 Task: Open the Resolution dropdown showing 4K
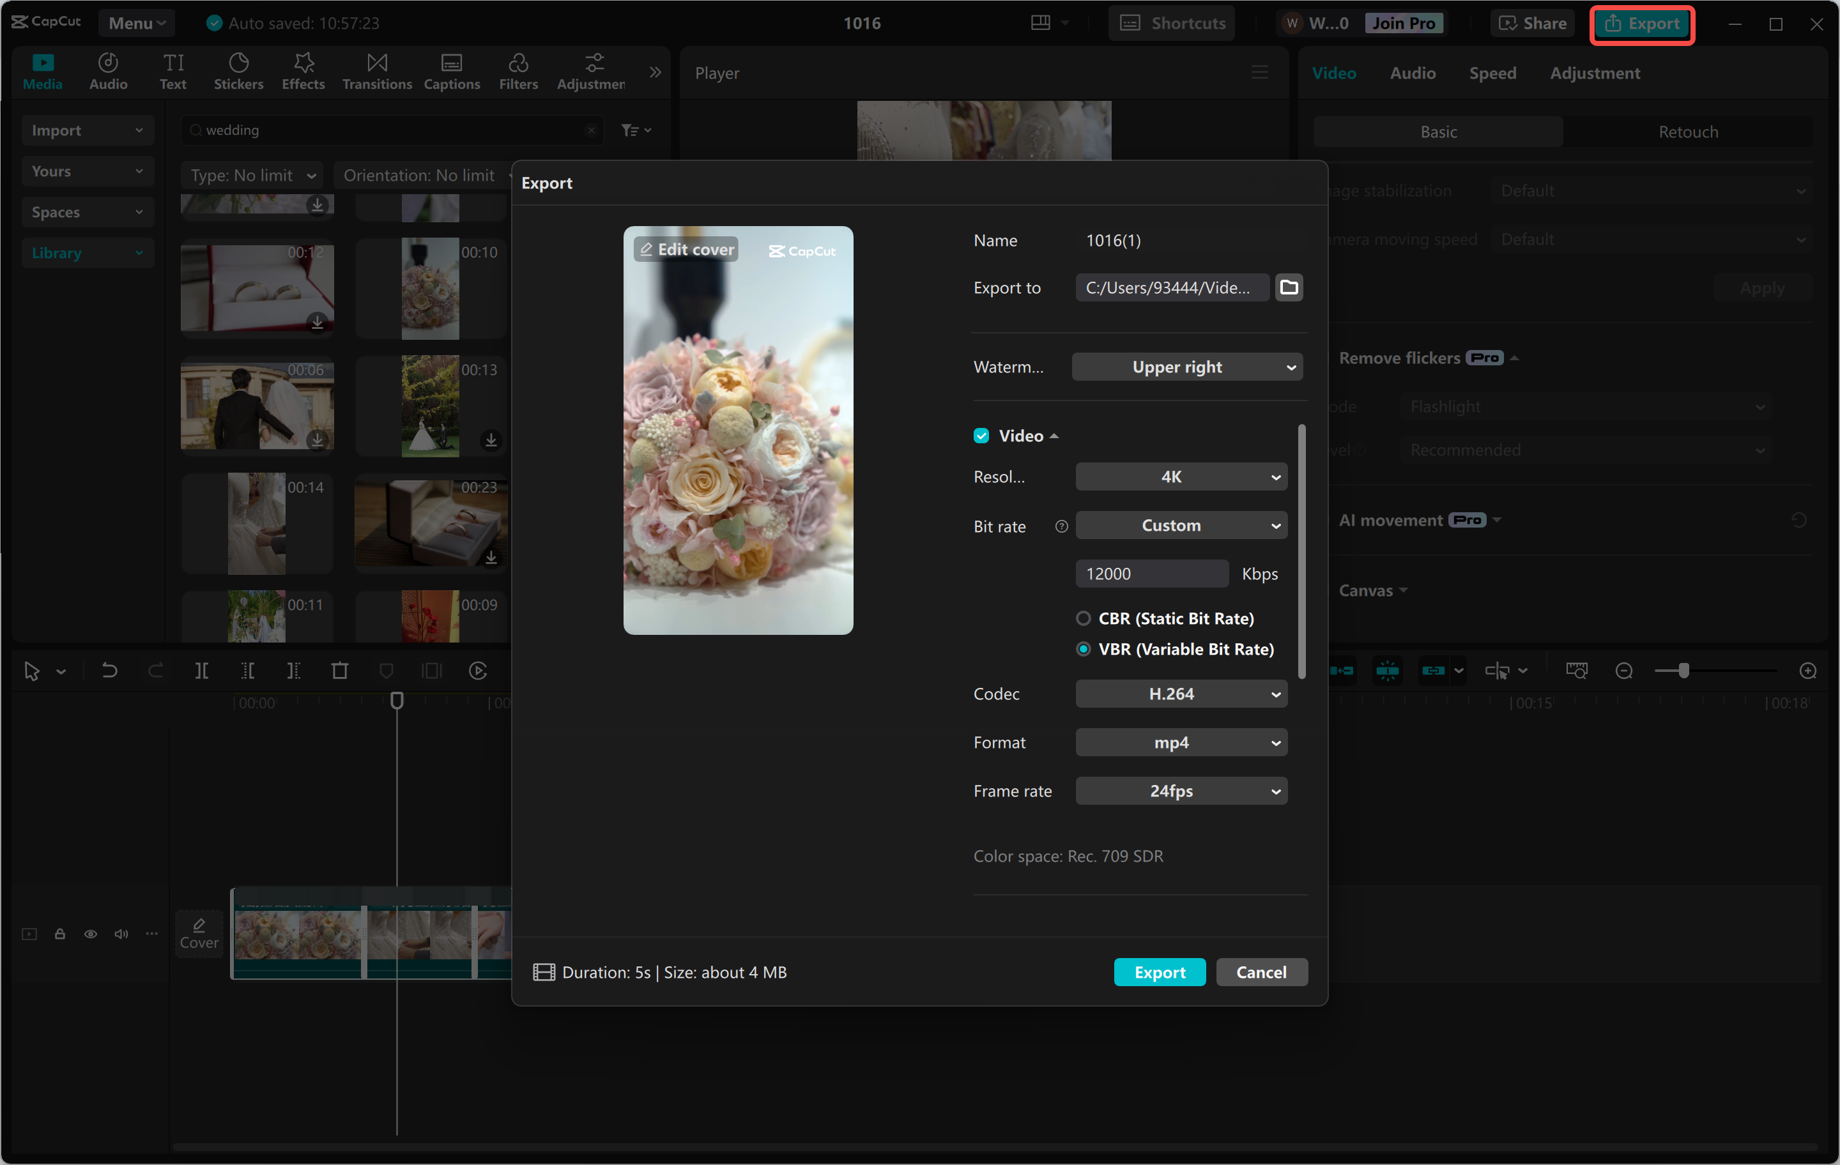pyautogui.click(x=1181, y=476)
